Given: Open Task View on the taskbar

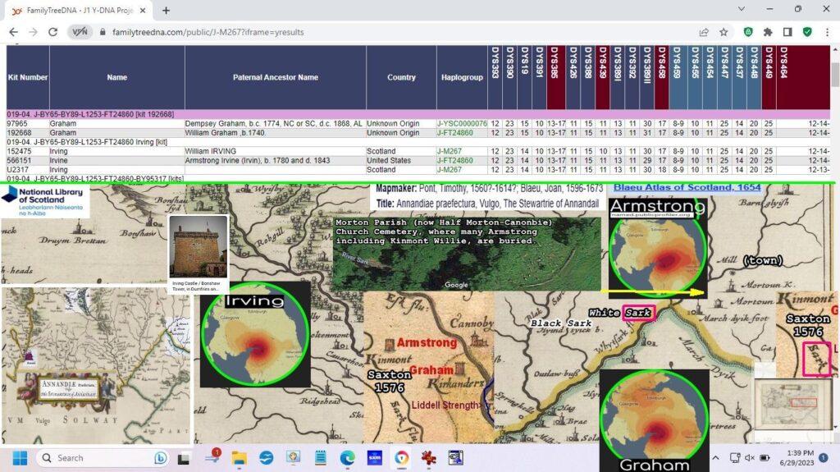Looking at the screenshot, I should 183,459.
